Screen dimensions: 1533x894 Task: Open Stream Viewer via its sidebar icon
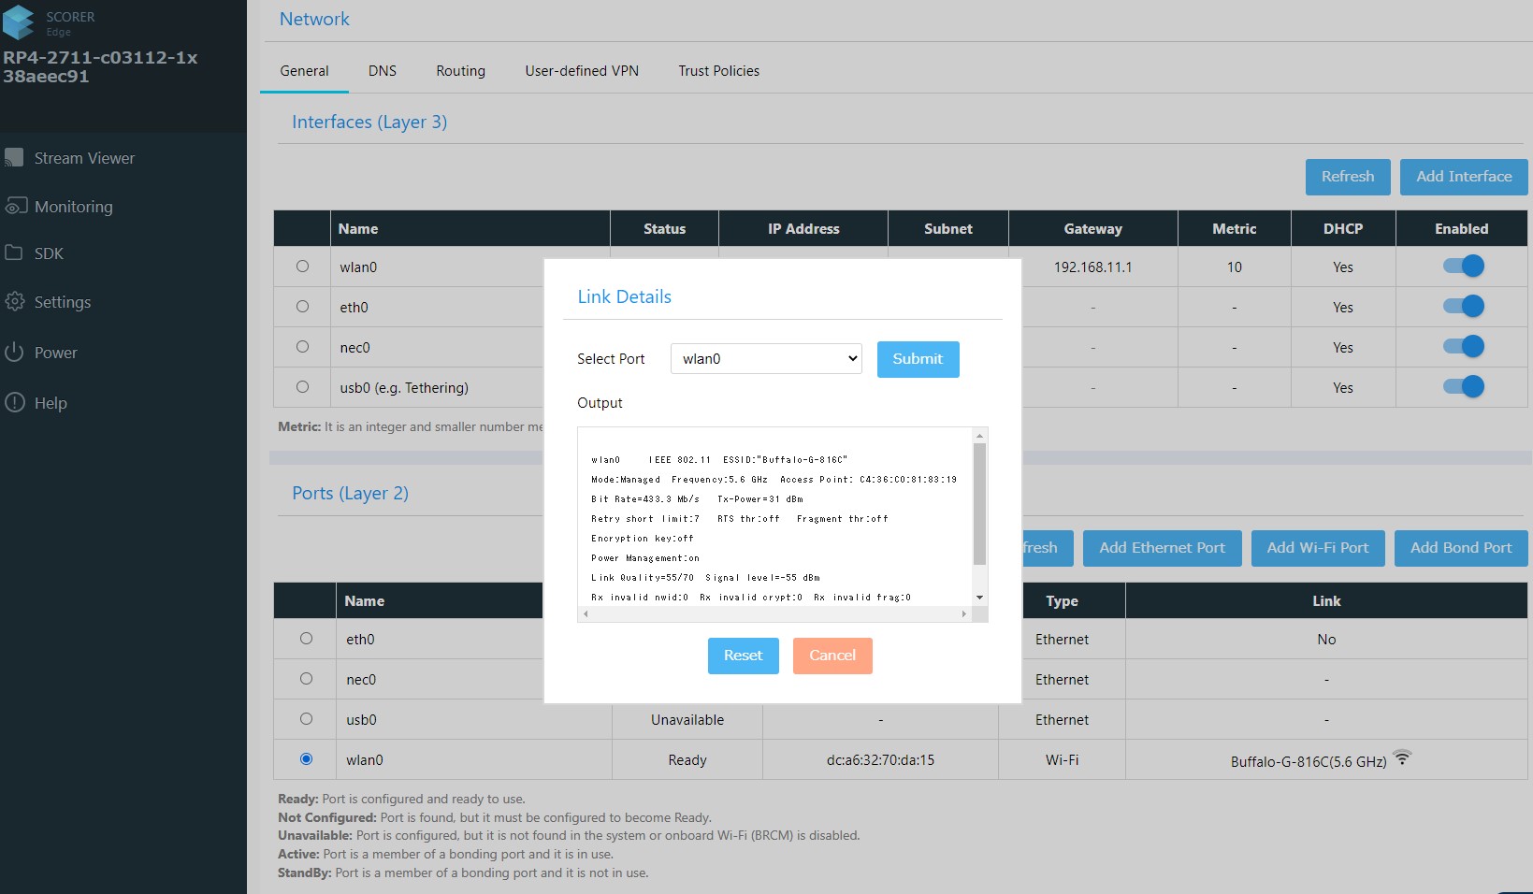coord(14,158)
